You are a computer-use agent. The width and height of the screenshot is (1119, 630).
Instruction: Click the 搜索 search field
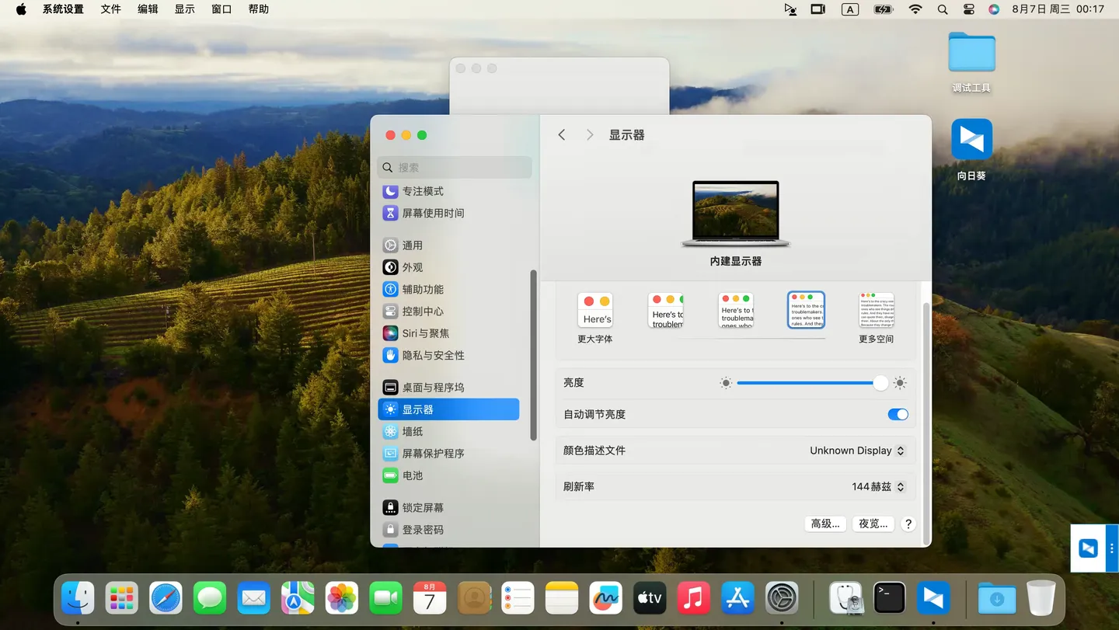(455, 167)
